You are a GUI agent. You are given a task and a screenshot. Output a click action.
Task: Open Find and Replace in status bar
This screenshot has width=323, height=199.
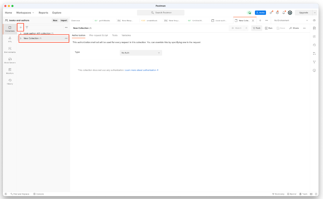[20, 194]
